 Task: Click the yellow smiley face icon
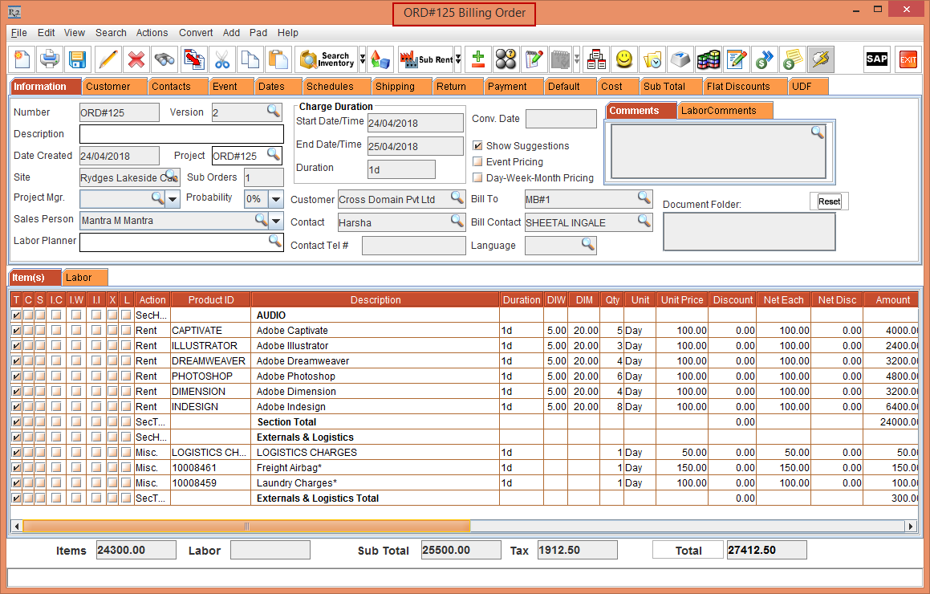[623, 59]
